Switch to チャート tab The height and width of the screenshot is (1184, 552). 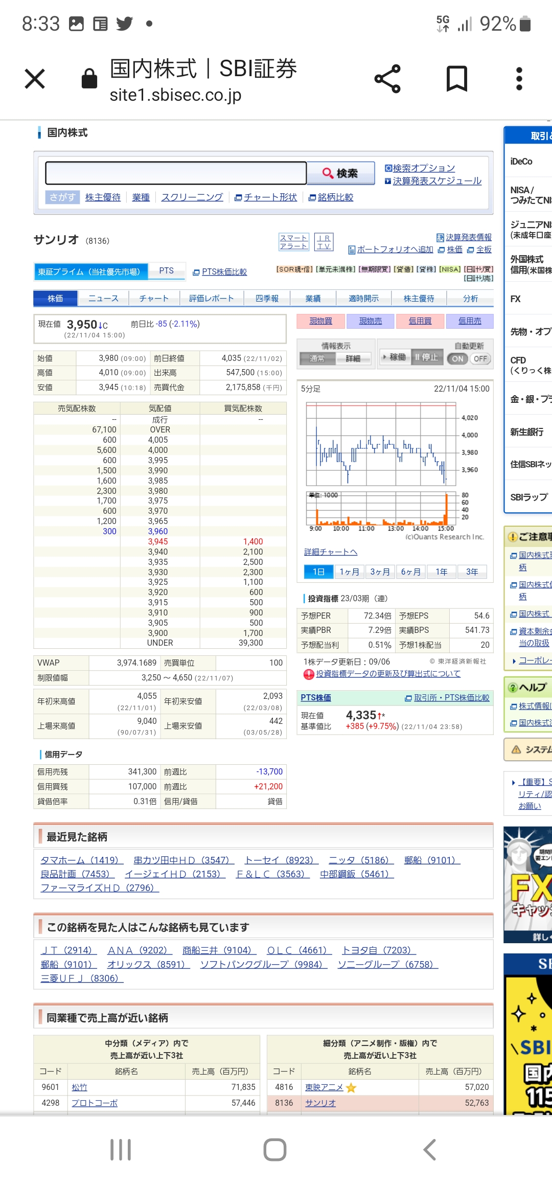(154, 299)
